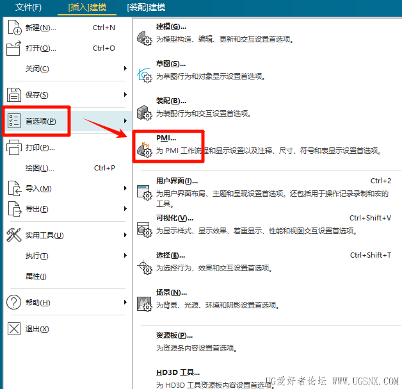Click the Modeling preferences gear icon
This screenshot has width=402, height=389.
click(144, 38)
